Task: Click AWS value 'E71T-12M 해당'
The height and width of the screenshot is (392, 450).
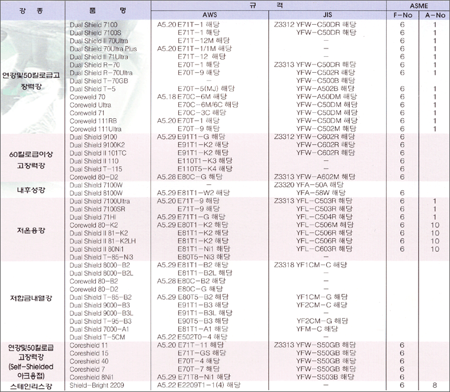Action: 204,41
